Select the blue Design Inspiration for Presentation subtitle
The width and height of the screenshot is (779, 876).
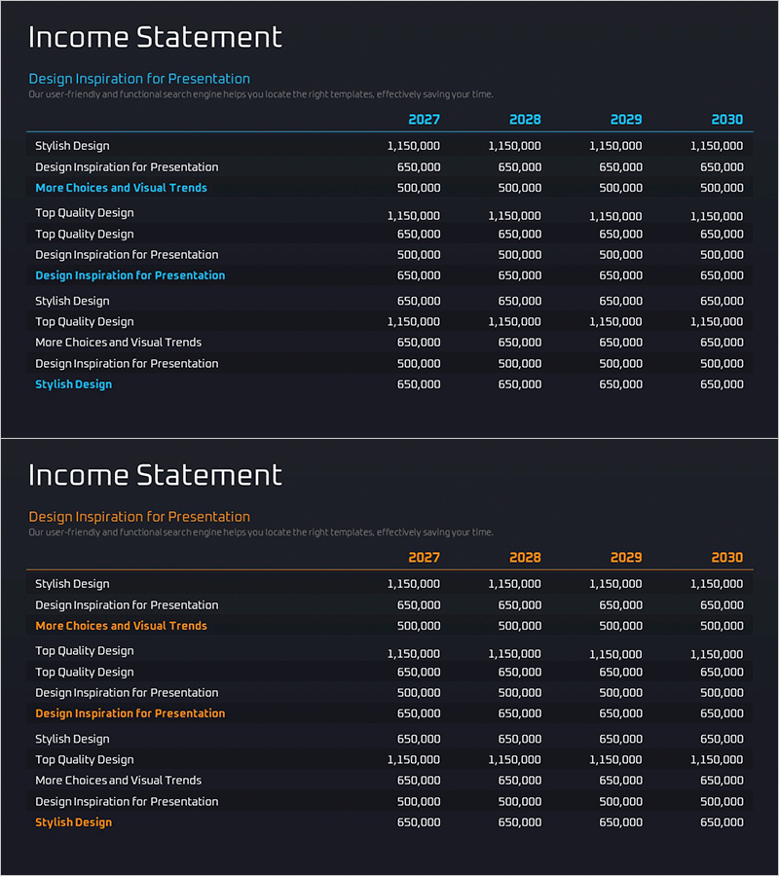[139, 79]
